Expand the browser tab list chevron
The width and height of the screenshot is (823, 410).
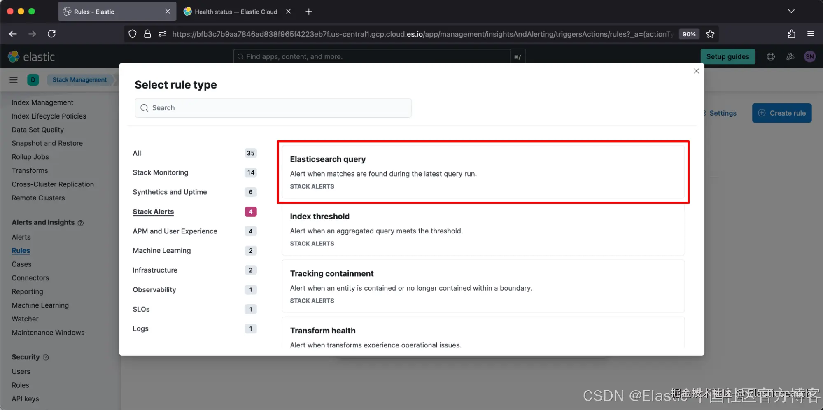(791, 11)
